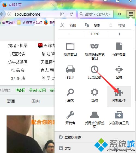Click the 保存页面 save page icon
The height and width of the screenshot is (153, 136).
[119, 46]
